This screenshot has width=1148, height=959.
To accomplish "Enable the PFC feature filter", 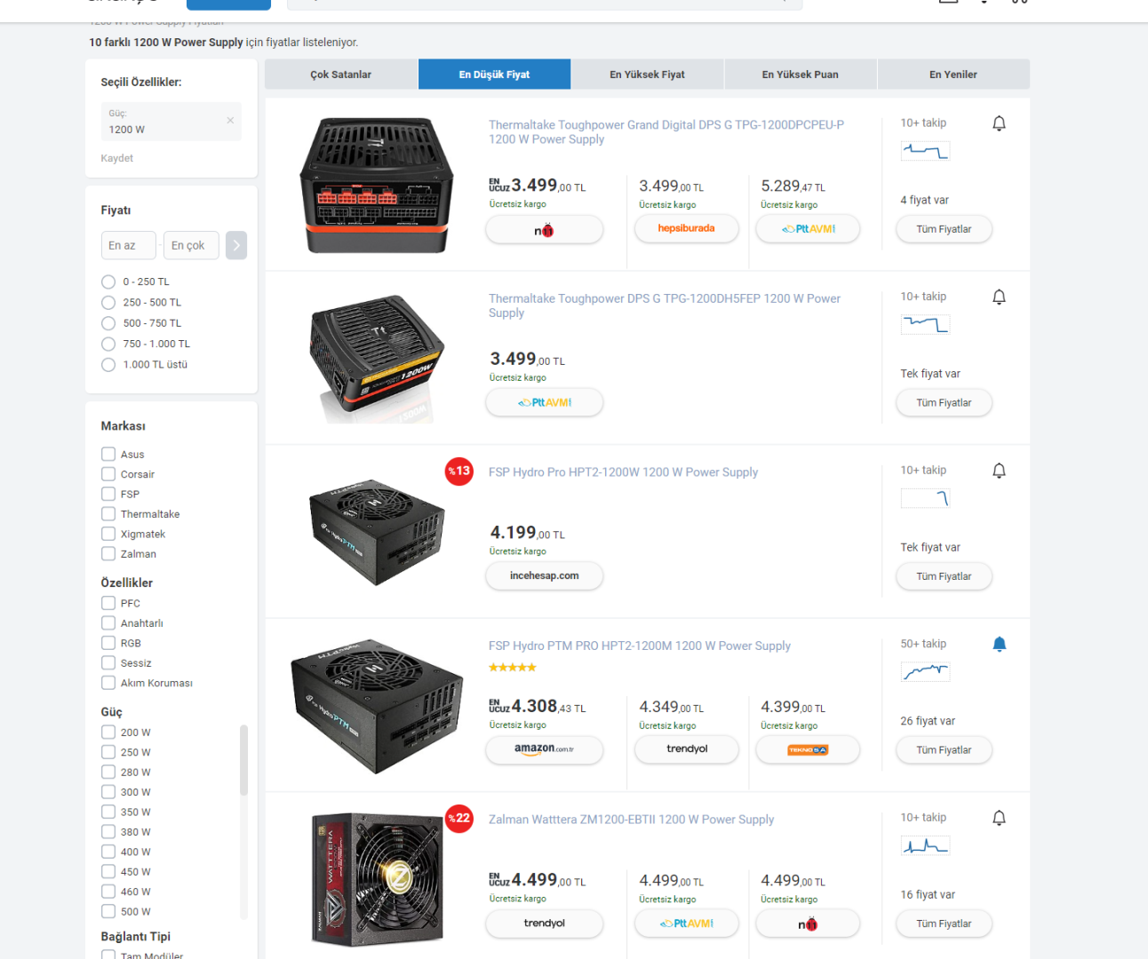I will click(x=108, y=603).
